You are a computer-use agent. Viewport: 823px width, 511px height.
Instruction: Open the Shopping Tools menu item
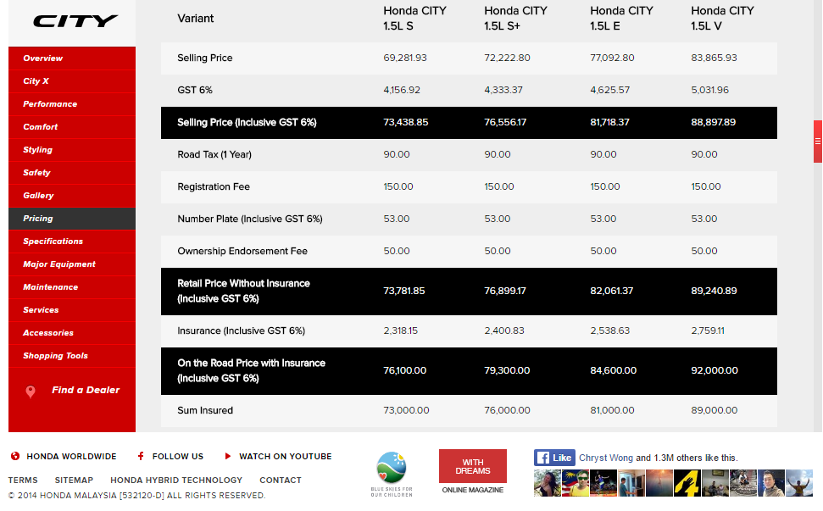pyautogui.click(x=55, y=356)
